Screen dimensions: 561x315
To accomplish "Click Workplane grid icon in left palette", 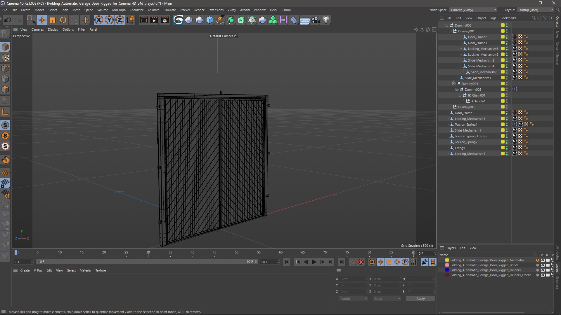I will pyautogui.click(x=5, y=173).
